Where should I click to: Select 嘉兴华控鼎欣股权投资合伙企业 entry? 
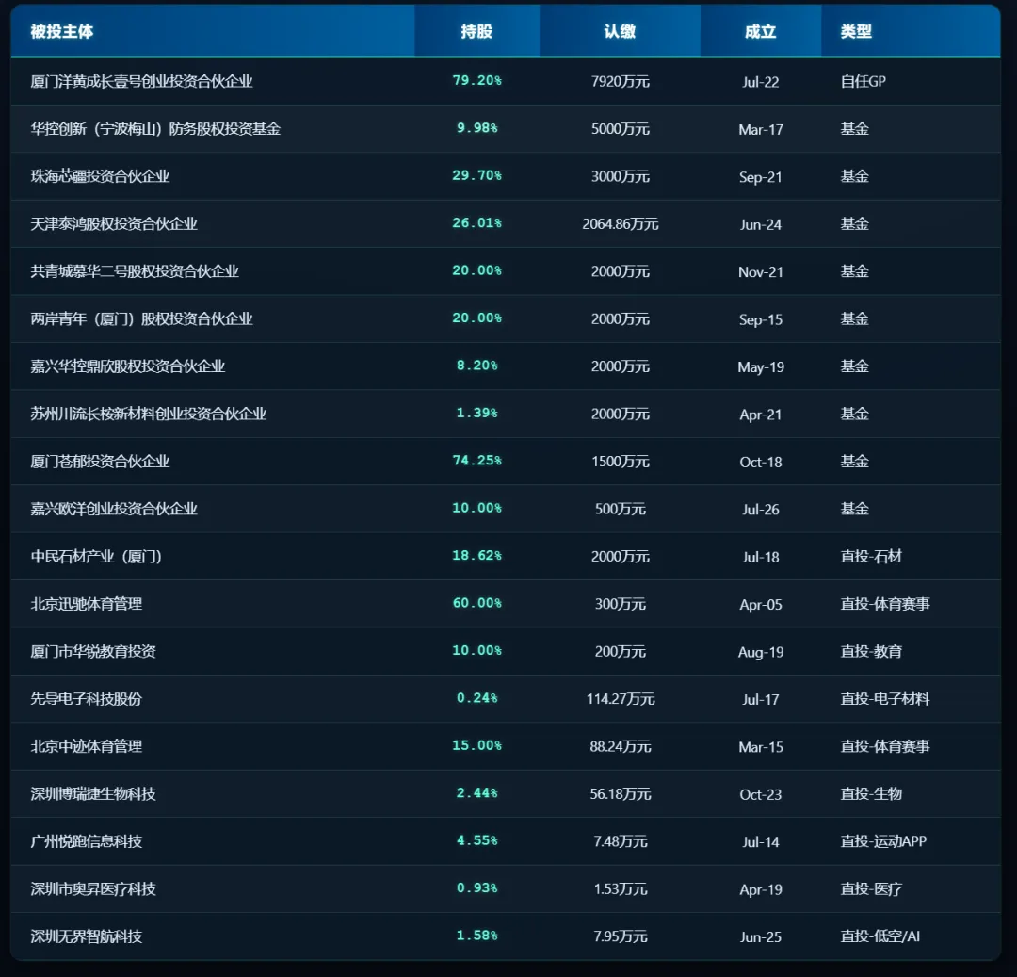[x=128, y=366]
